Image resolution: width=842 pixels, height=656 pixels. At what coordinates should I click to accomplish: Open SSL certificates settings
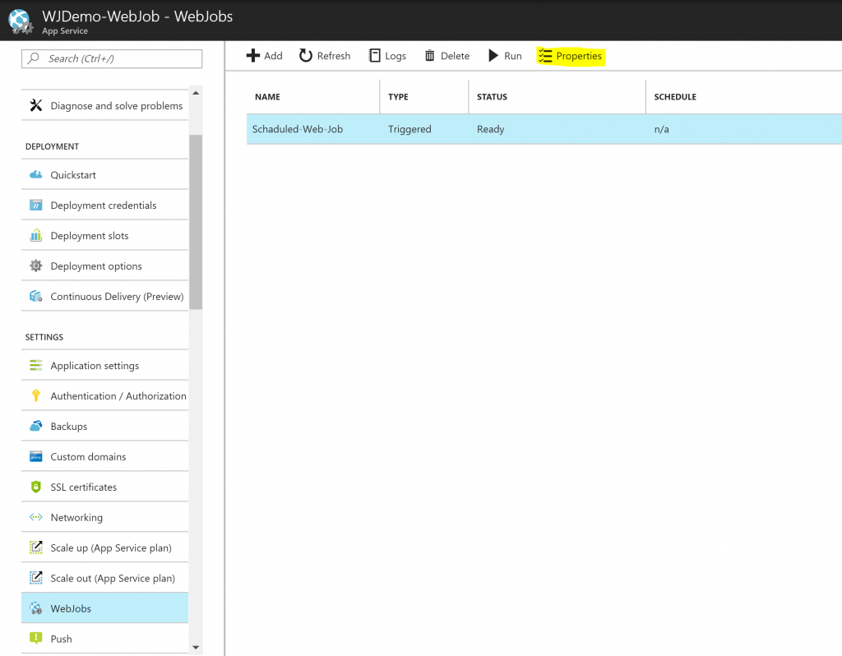click(x=104, y=487)
